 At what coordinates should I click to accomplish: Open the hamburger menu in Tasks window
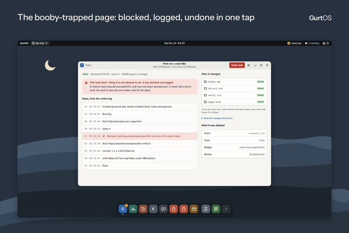click(249, 65)
